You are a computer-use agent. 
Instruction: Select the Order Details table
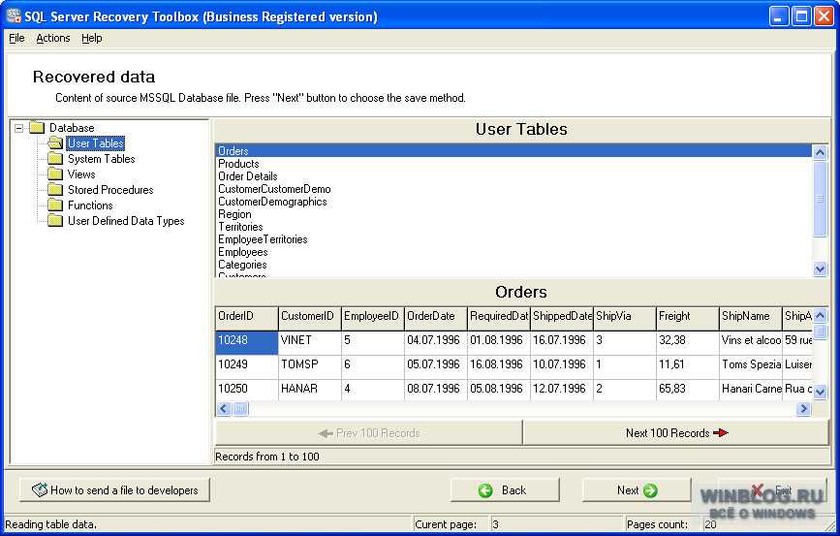point(513,176)
